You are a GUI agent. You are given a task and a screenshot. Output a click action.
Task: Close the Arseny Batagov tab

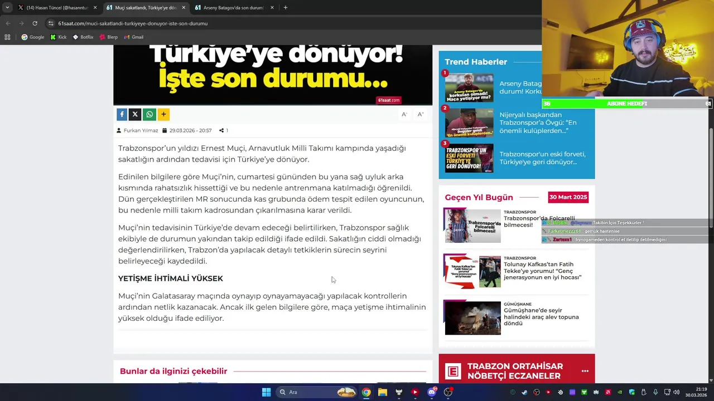point(272,8)
